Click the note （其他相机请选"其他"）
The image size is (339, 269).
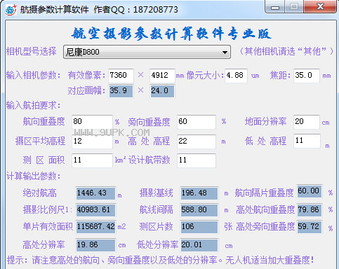pos(286,51)
